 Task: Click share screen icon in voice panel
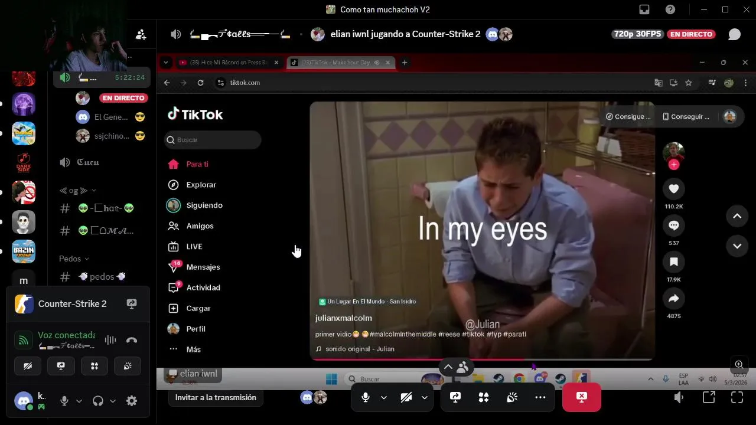(x=61, y=366)
